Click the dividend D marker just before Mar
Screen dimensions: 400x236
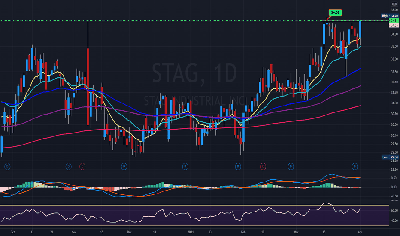[291, 166]
